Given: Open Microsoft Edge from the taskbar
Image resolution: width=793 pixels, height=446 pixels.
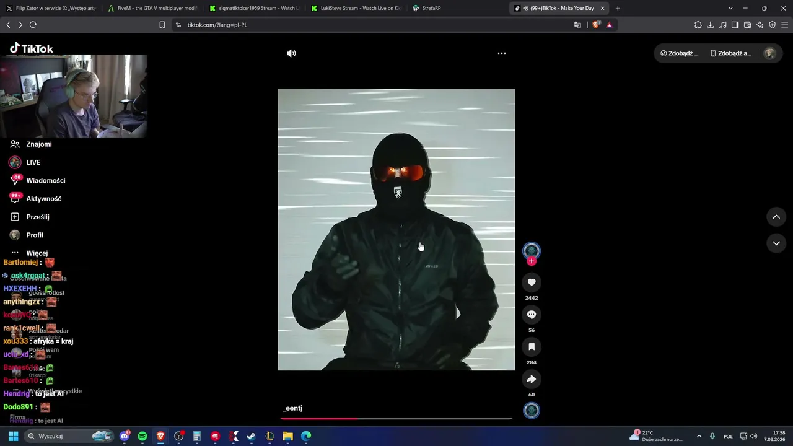Looking at the screenshot, I should click(x=306, y=436).
